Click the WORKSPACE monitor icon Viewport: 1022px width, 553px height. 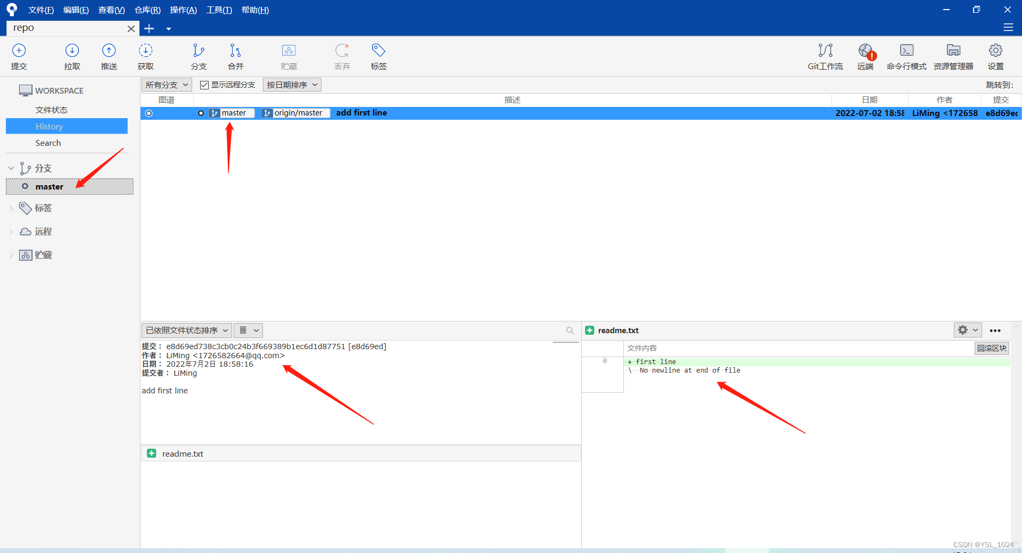pos(26,90)
